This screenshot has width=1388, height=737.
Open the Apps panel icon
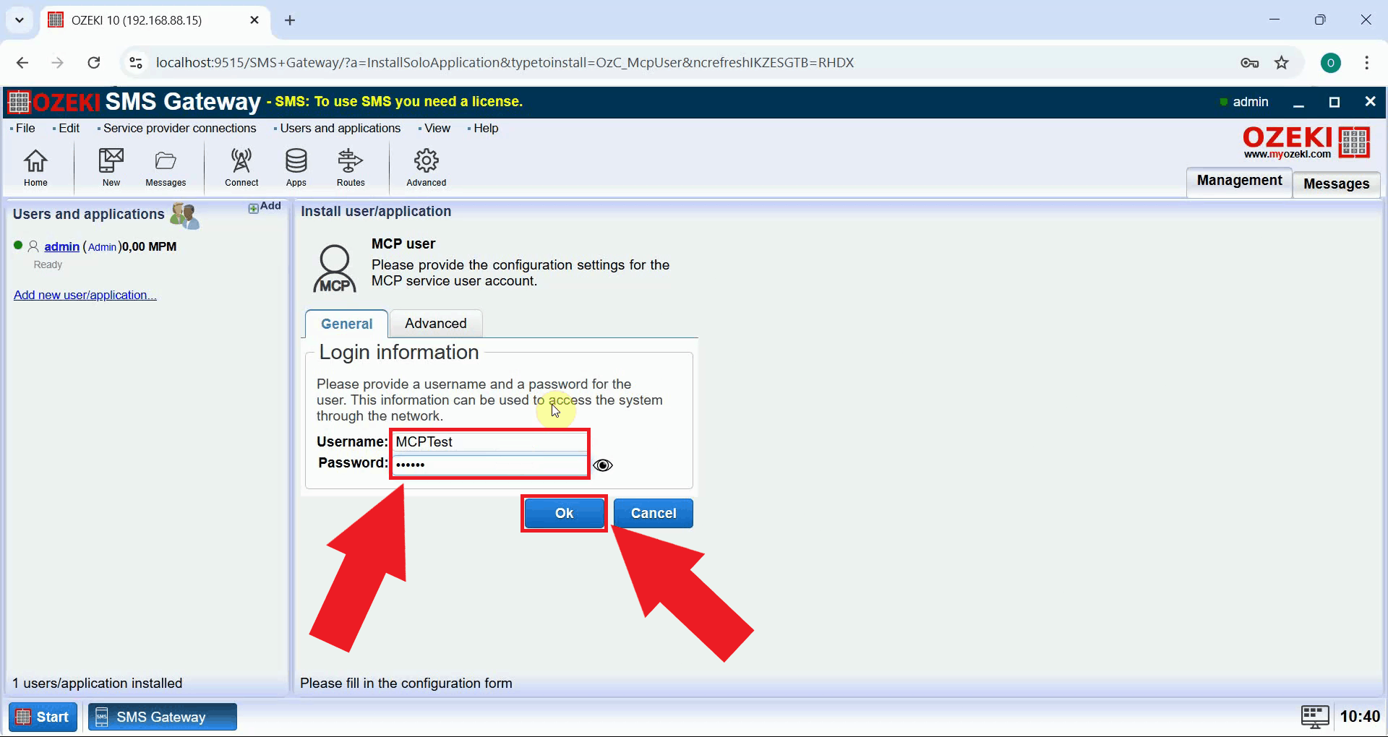(296, 166)
